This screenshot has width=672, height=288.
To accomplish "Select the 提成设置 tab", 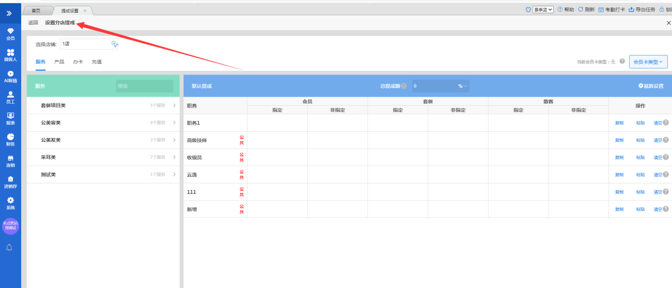I will (x=69, y=11).
